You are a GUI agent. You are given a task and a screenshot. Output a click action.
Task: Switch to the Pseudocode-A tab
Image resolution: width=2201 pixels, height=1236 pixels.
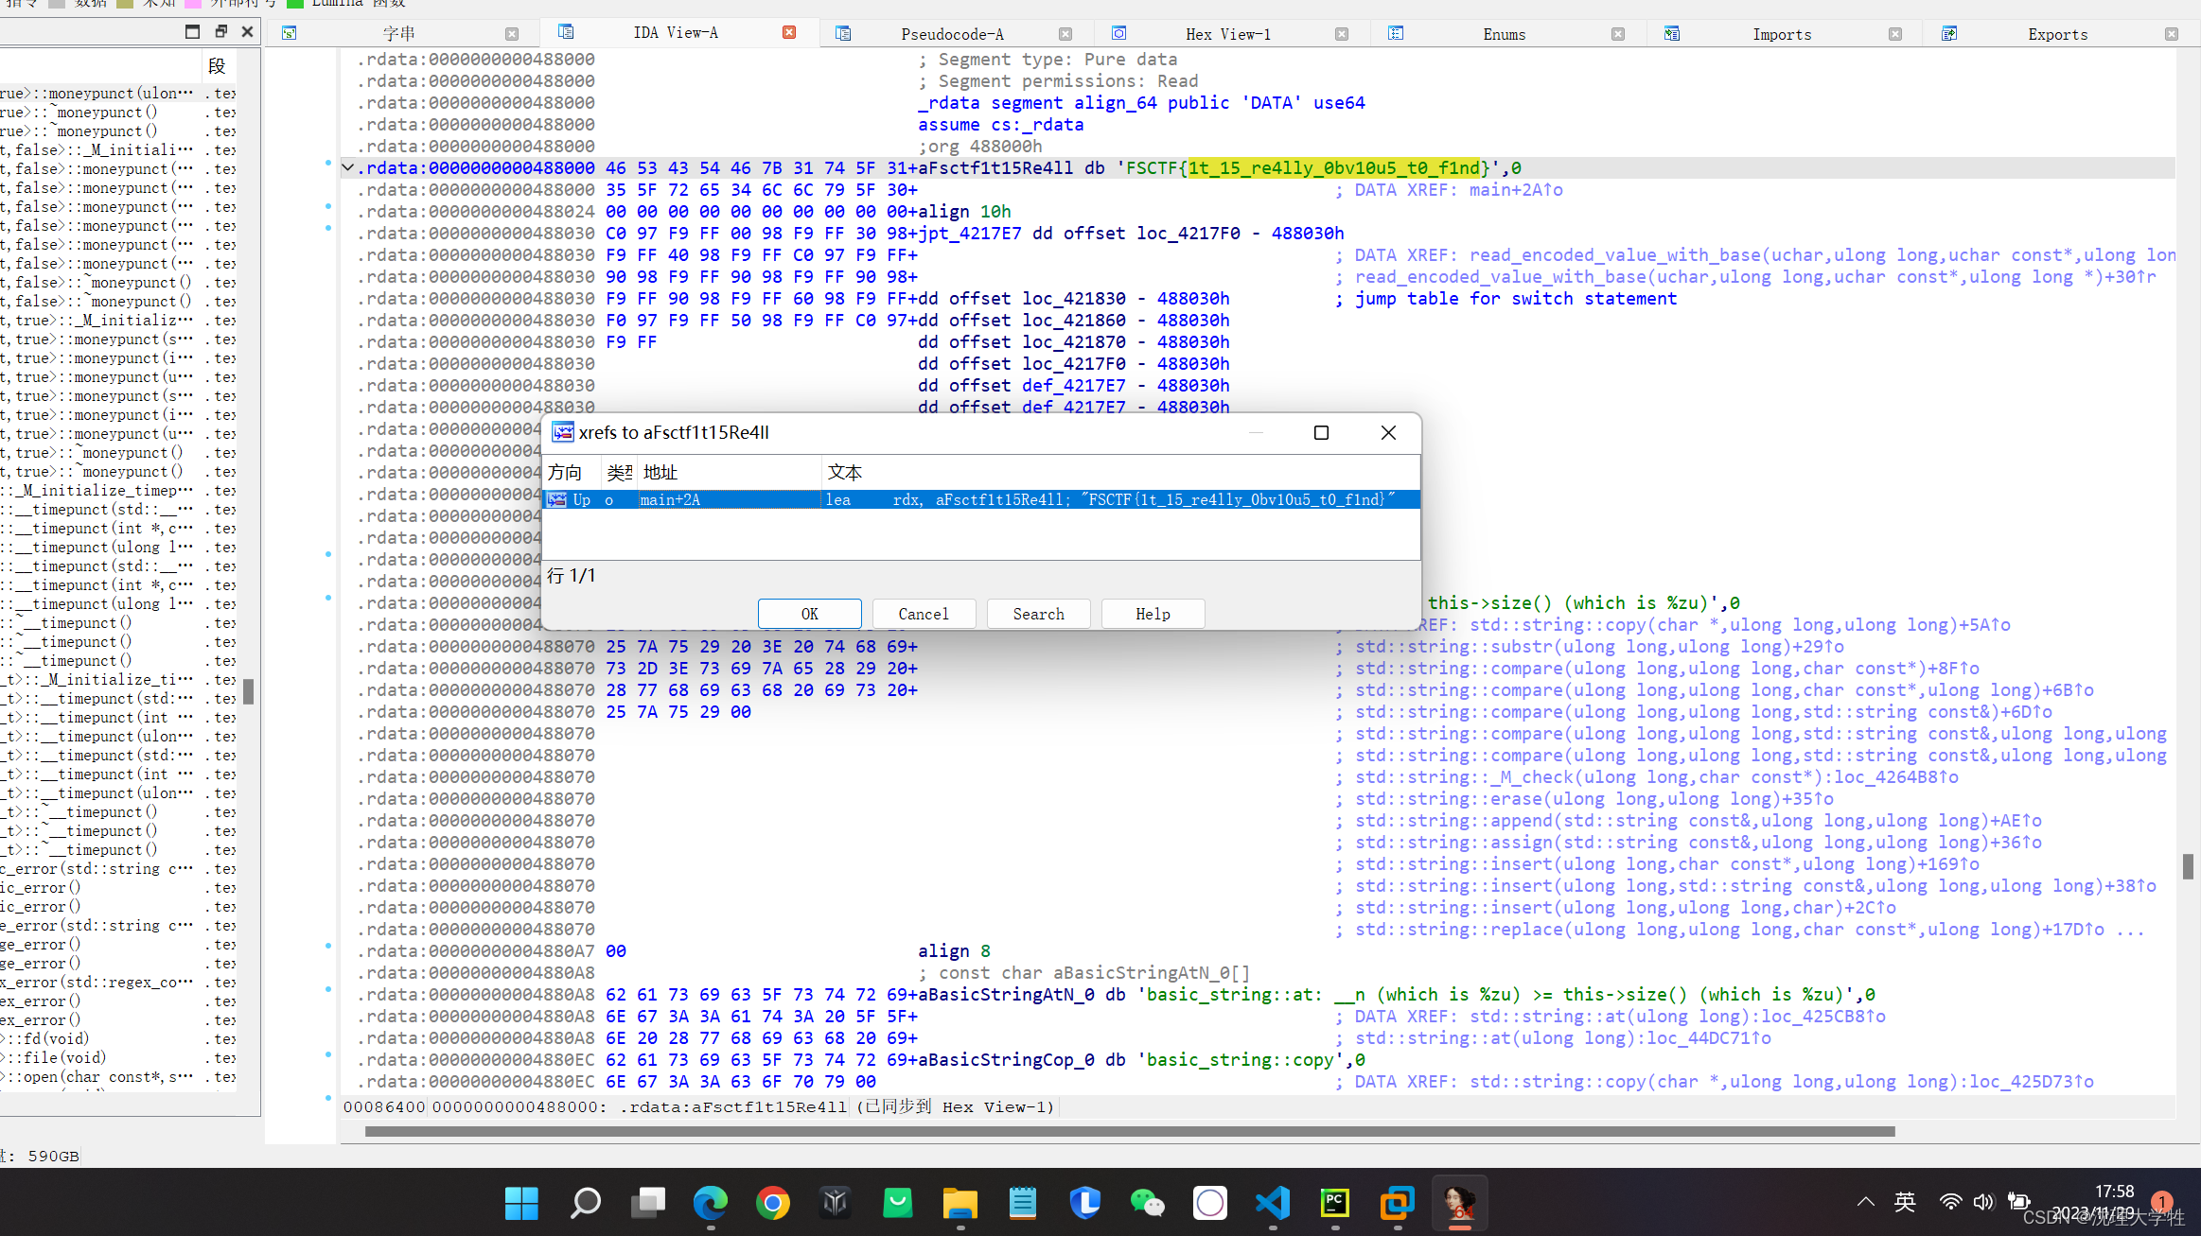click(951, 33)
